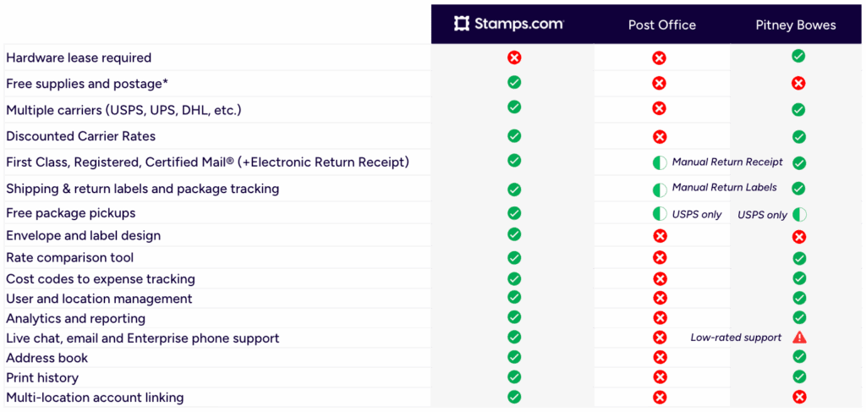Viewport: 866px width, 412px height.
Task: Click Stamps.com green check for Print history
Action: pos(513,376)
